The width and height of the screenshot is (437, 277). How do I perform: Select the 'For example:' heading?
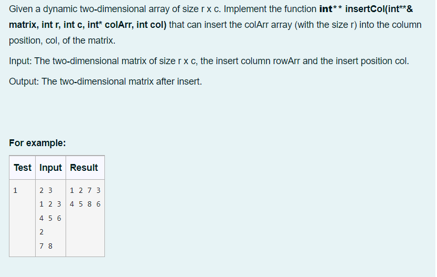click(x=37, y=143)
